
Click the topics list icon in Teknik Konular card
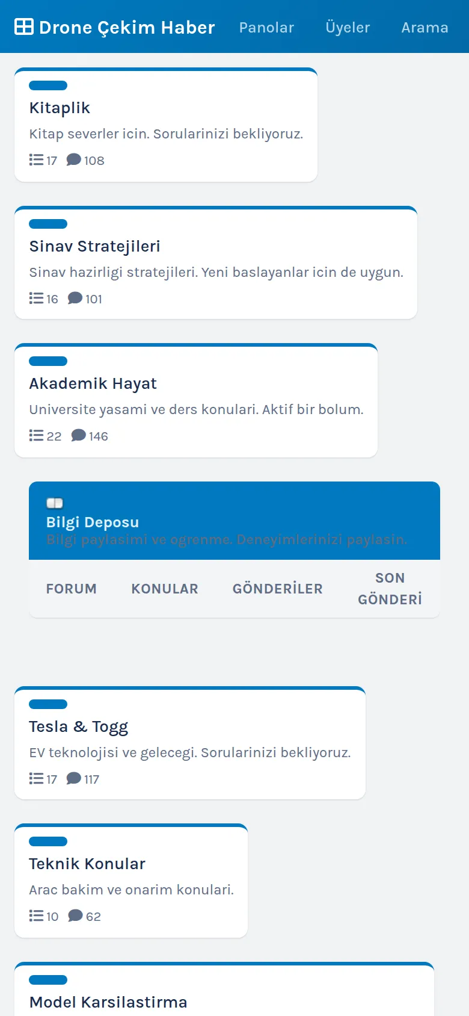point(36,915)
